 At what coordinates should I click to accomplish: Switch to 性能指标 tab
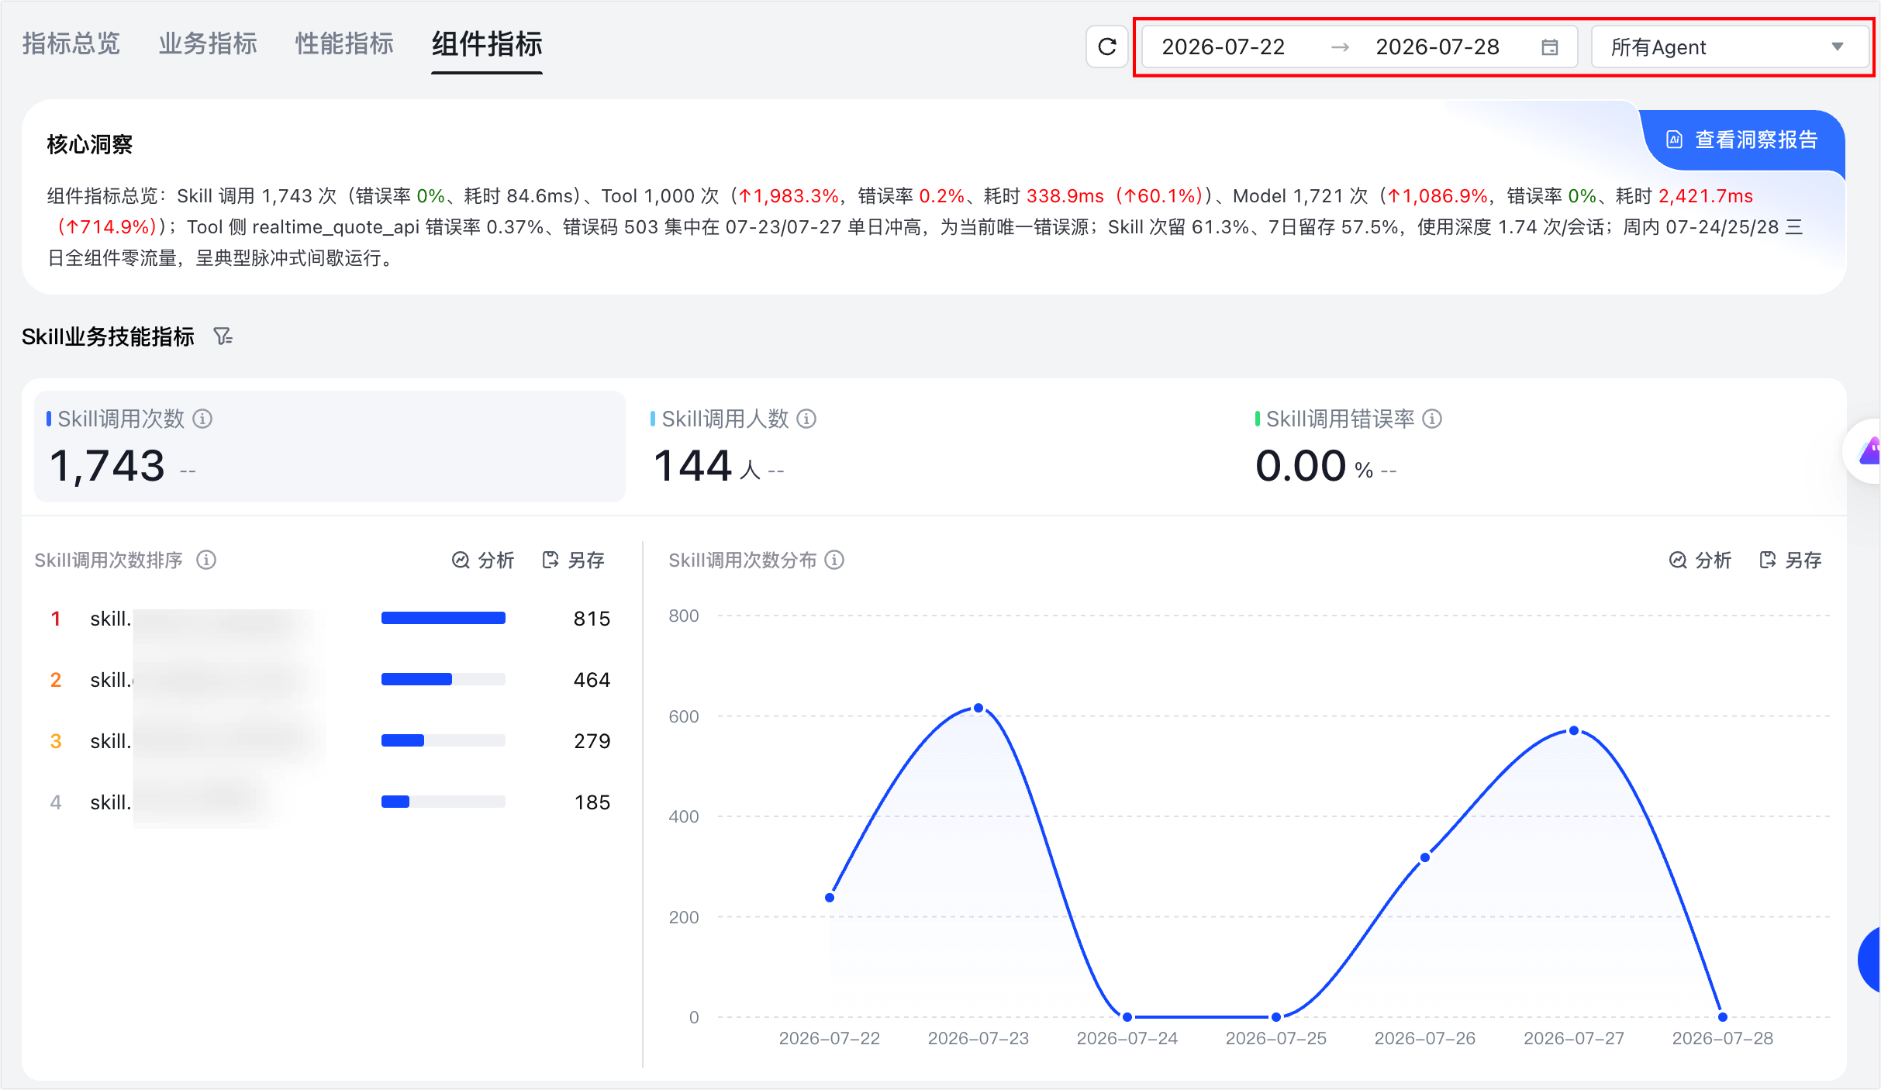click(x=344, y=44)
